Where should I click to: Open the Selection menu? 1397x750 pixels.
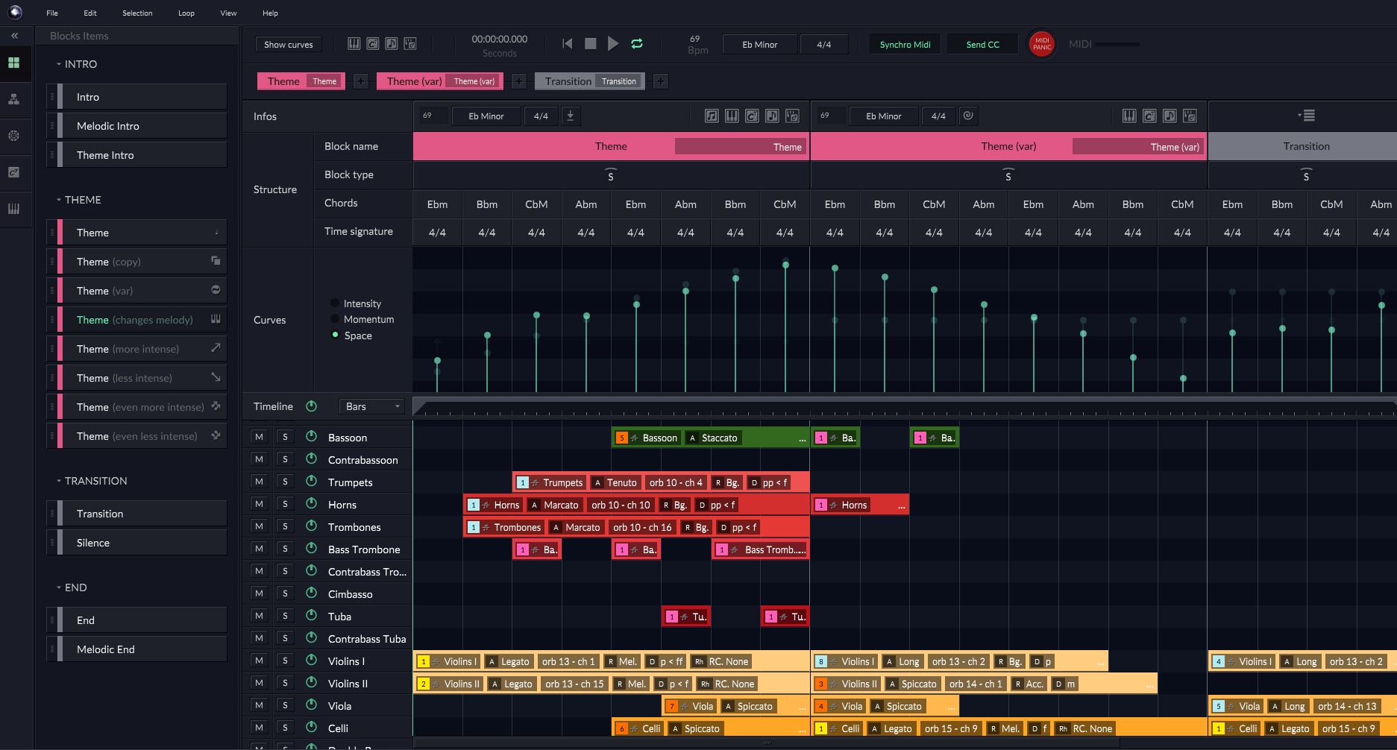[137, 13]
